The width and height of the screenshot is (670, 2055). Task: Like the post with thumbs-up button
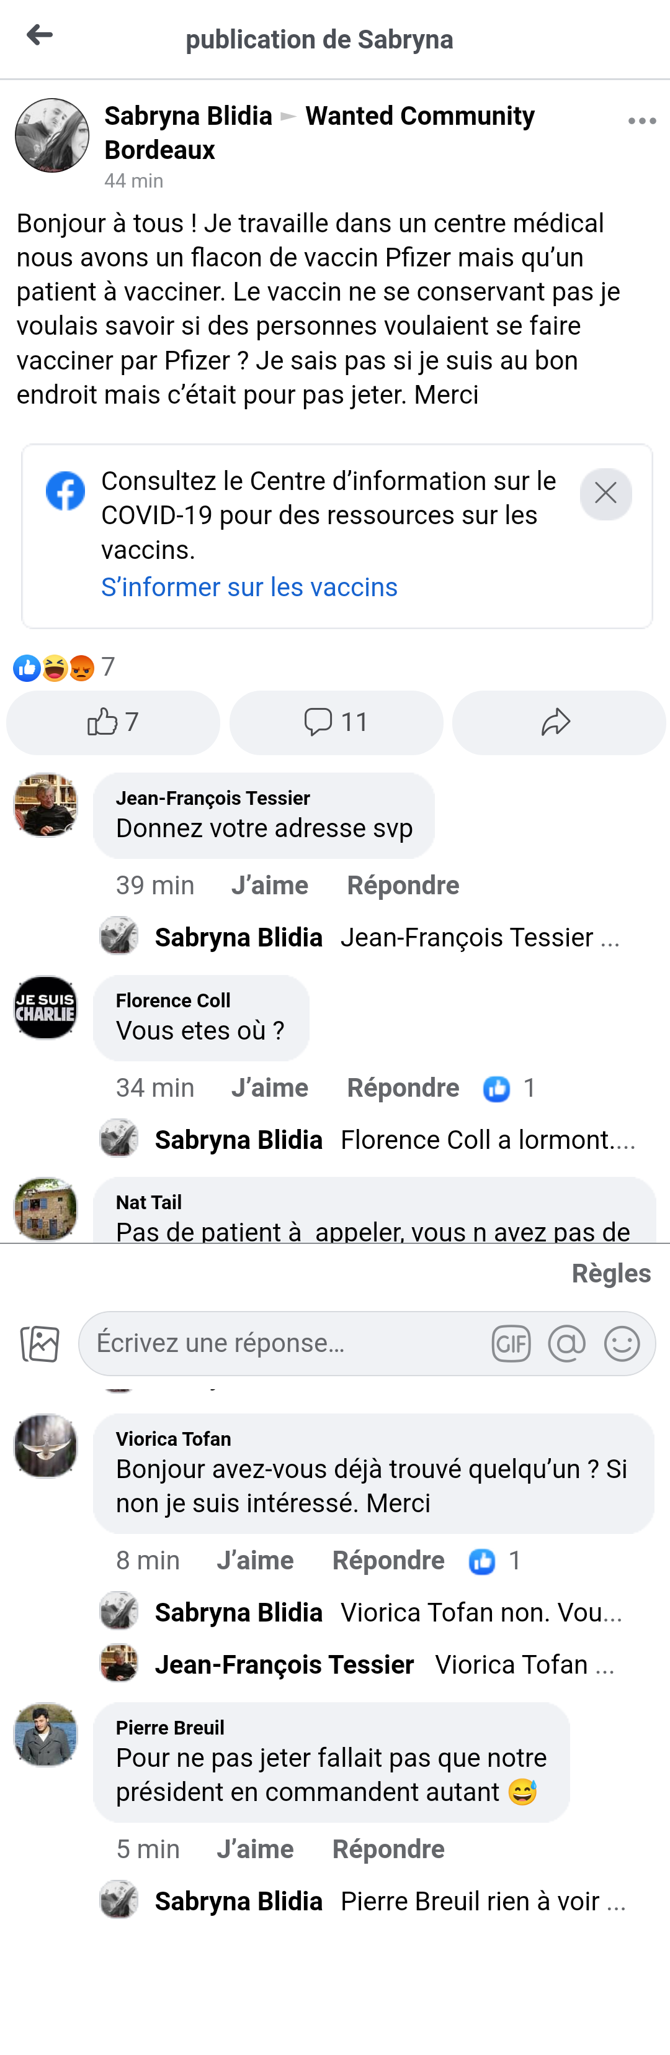coord(113,723)
